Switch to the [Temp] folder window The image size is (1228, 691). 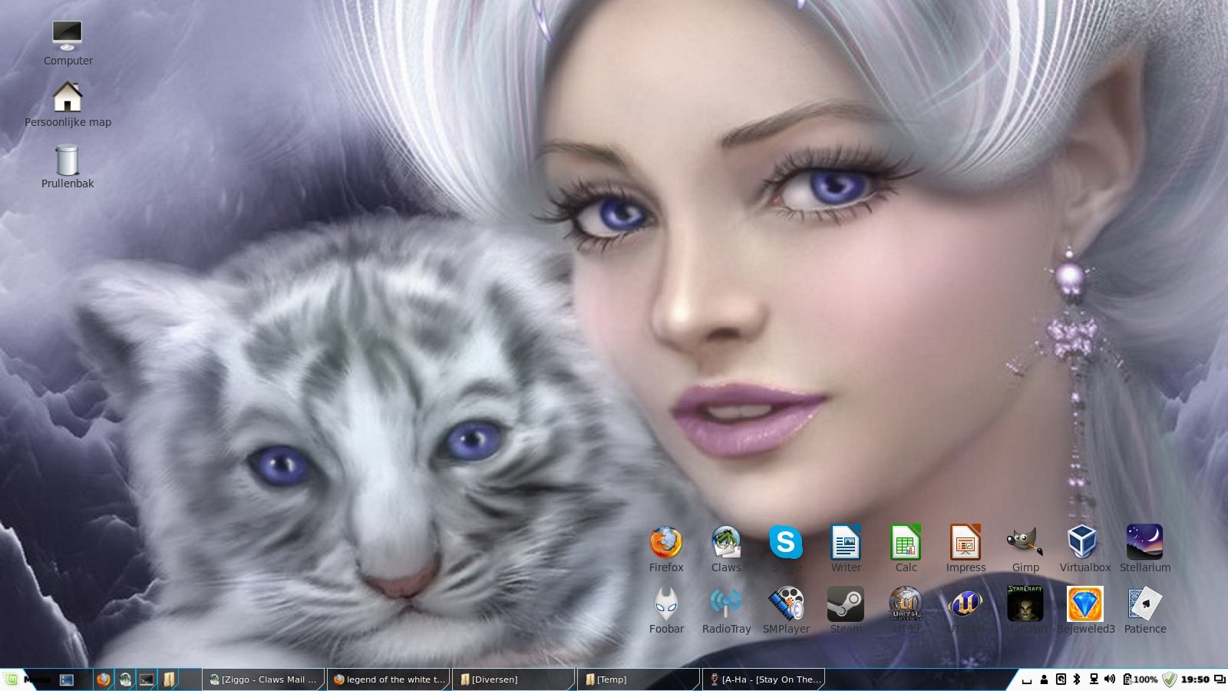[x=639, y=679]
